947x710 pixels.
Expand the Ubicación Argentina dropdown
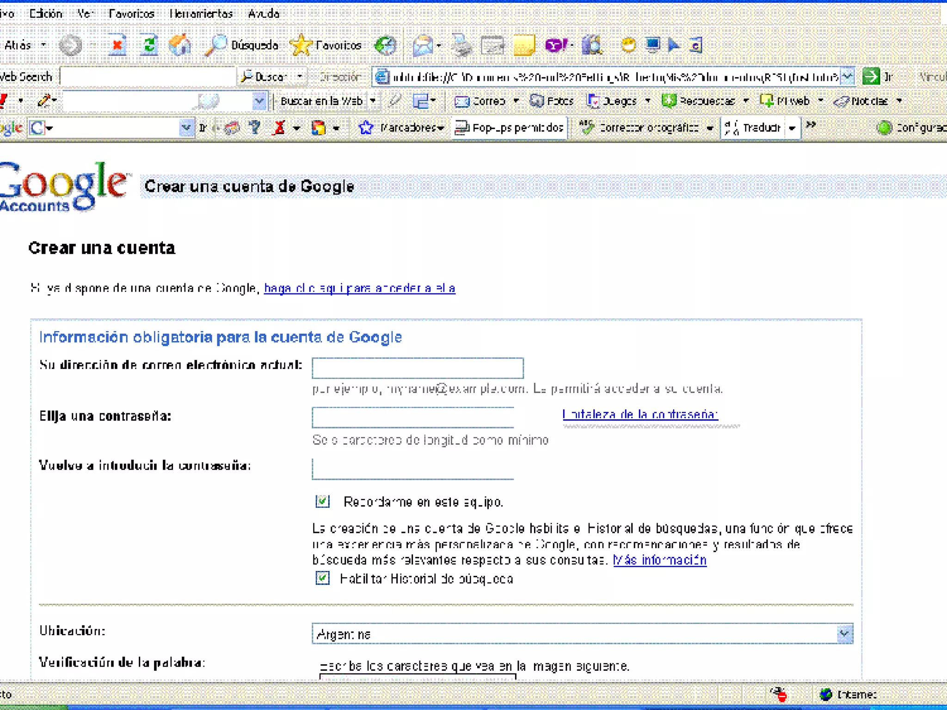844,633
